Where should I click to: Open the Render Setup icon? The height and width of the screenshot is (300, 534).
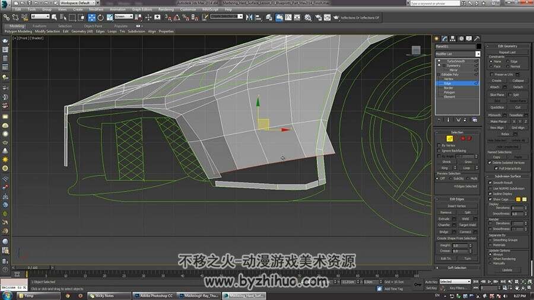[x=318, y=17]
